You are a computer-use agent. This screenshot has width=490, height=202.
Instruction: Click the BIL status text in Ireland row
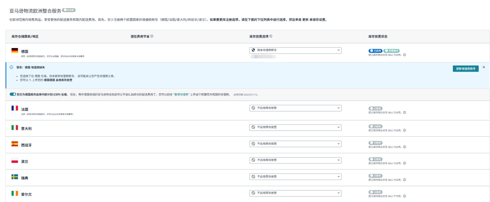coord(385,196)
